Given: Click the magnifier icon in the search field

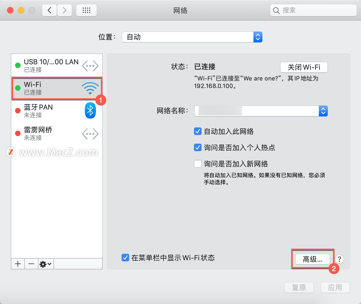Looking at the screenshot, I should click(x=276, y=10).
